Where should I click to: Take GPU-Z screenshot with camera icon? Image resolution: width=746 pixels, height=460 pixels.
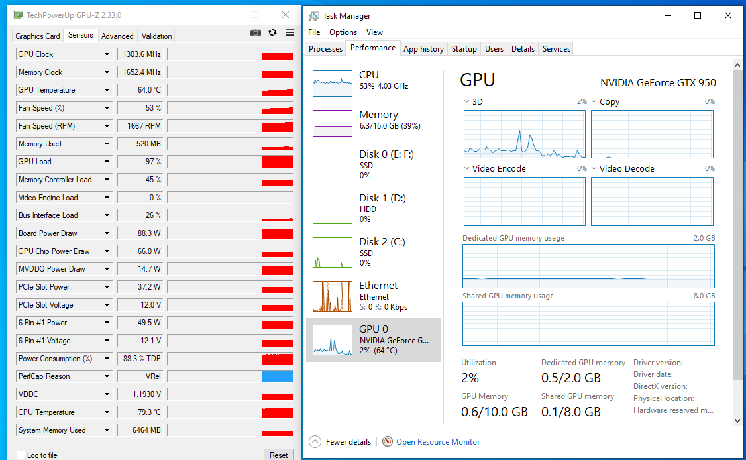[256, 32]
